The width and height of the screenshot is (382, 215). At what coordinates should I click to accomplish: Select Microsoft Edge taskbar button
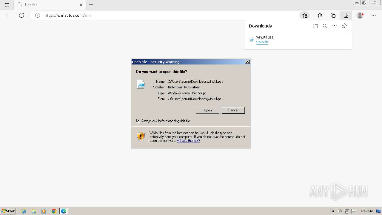pos(64,211)
